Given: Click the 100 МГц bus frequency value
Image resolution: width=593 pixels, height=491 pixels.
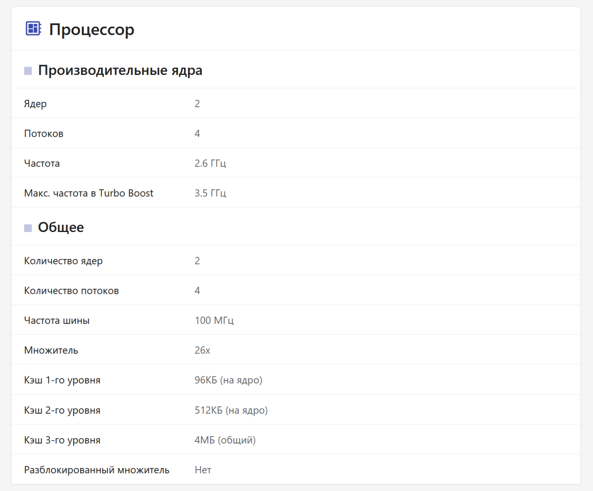Looking at the screenshot, I should click(x=214, y=320).
